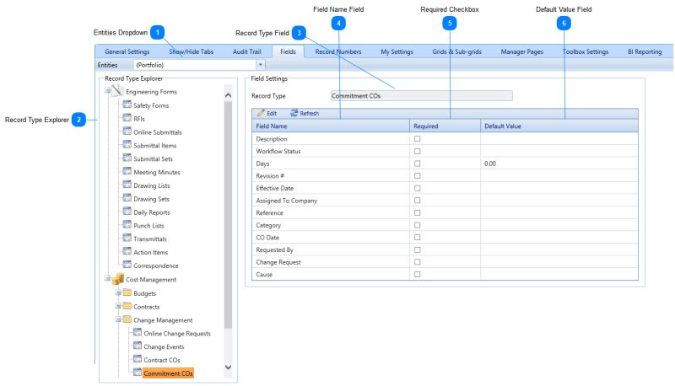Image resolution: width=675 pixels, height=386 pixels.
Task: Click the Correspondence record icon
Action: [x=127, y=265]
